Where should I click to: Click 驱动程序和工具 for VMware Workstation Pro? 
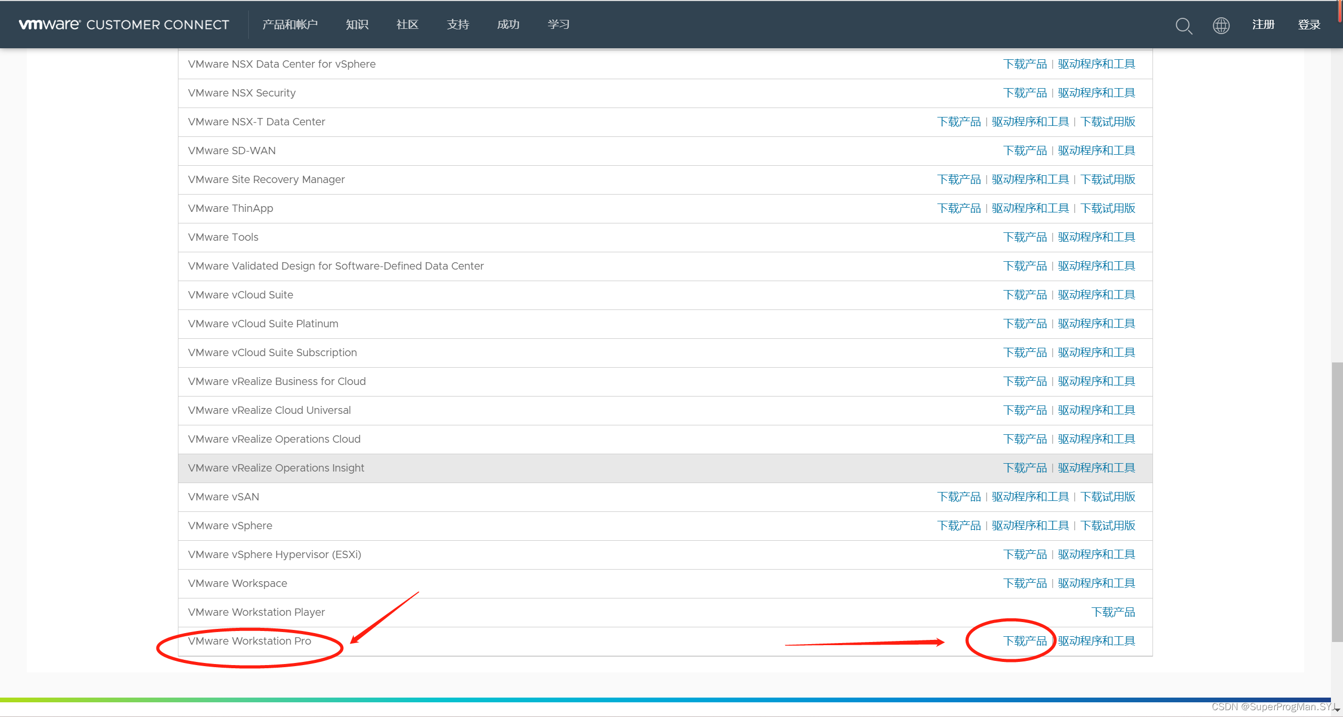[1096, 641]
